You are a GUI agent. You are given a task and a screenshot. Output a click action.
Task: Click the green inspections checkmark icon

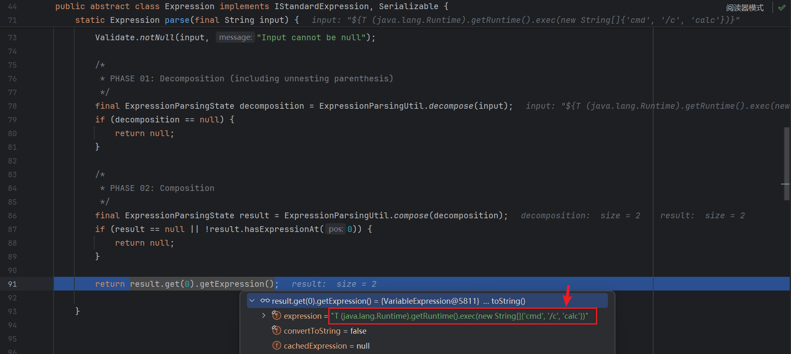click(x=782, y=7)
